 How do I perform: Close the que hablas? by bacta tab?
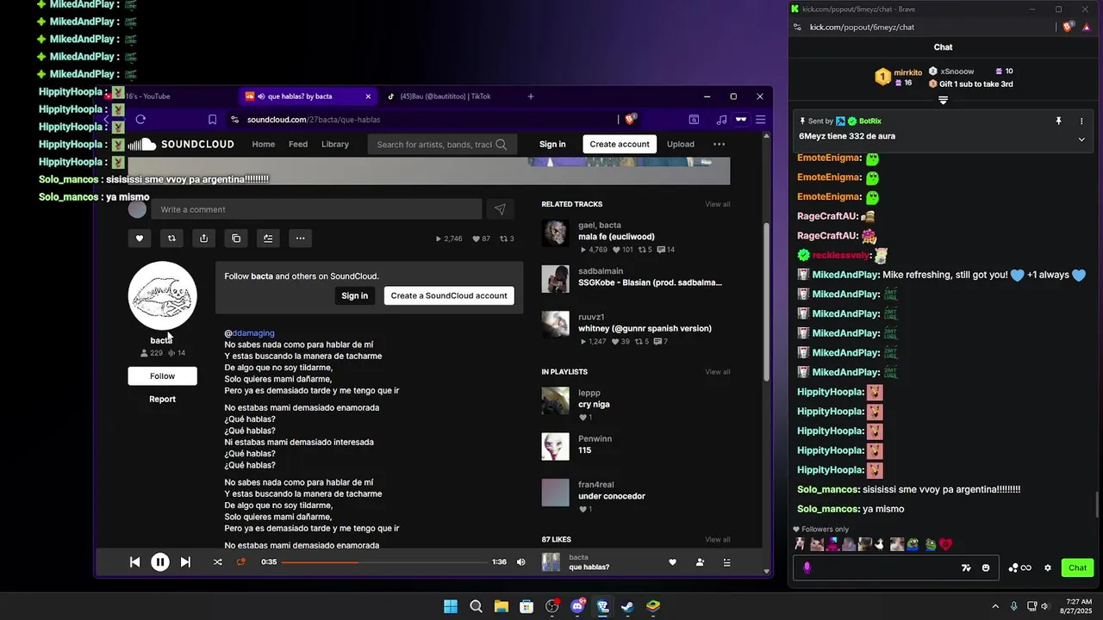pos(368,96)
